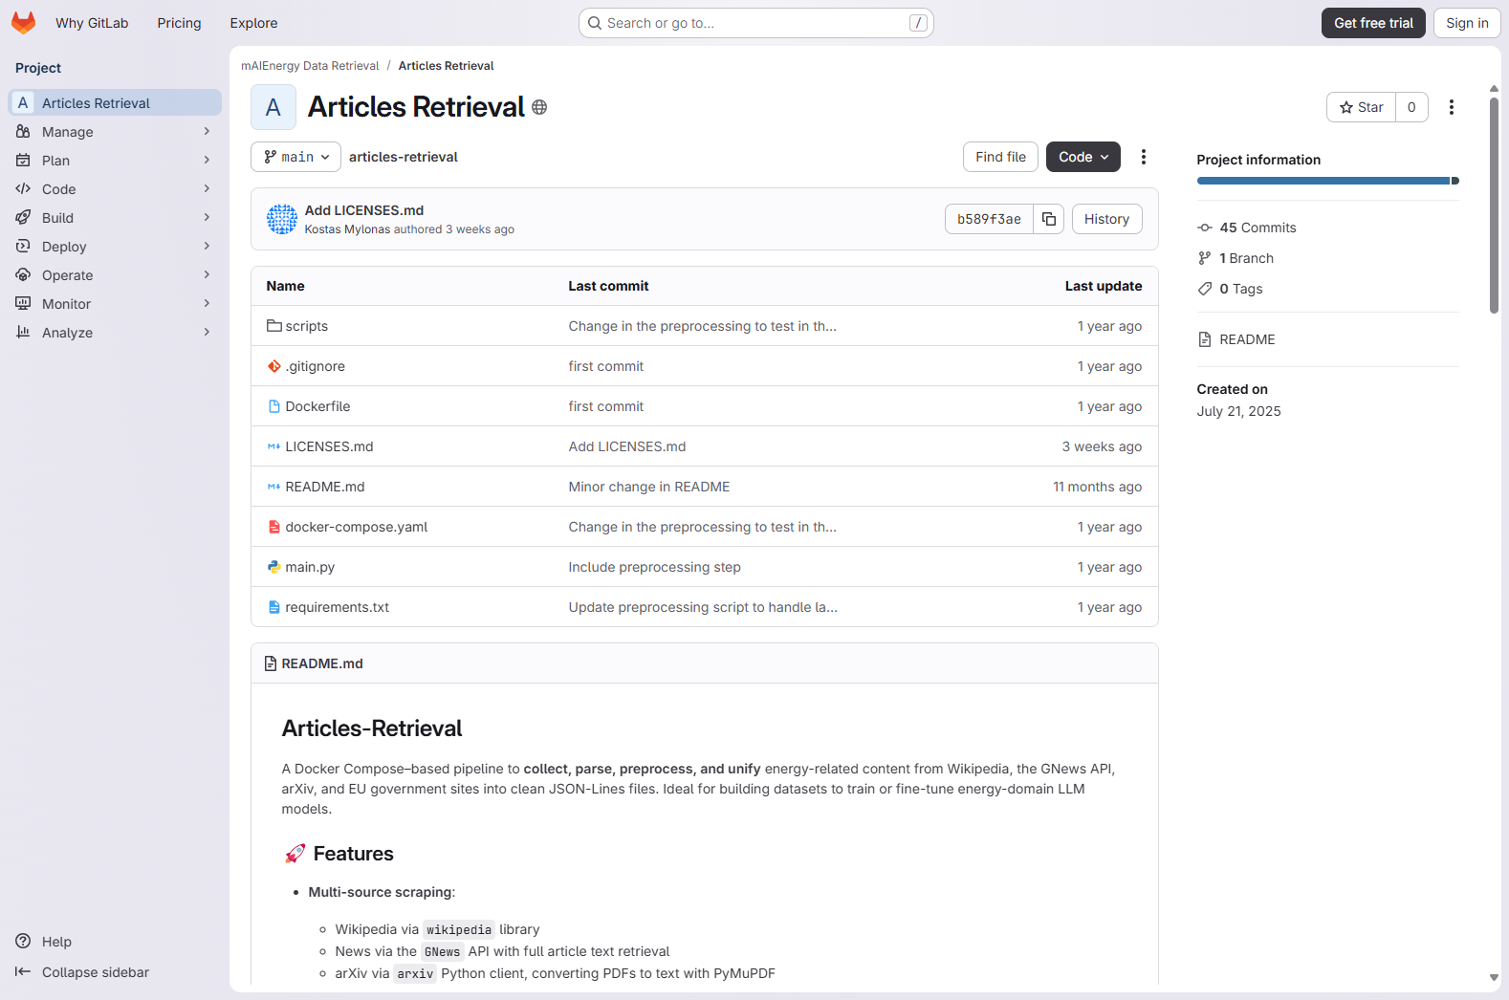Click the .gitignore file icon
Image resolution: width=1509 pixels, height=1000 pixels.
click(274, 366)
